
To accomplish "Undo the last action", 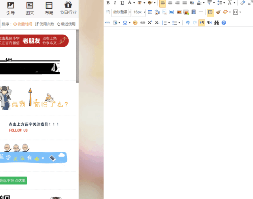I will click(187, 23).
